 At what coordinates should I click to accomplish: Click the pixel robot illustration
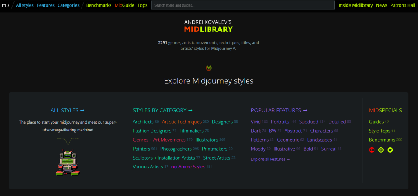[68, 162]
